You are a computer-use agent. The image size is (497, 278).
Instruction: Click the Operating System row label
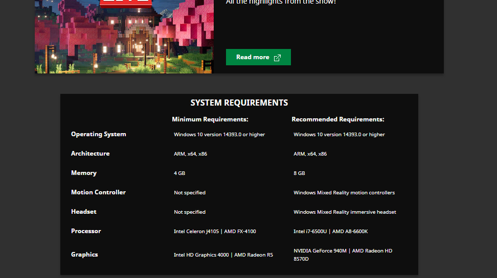98,134
